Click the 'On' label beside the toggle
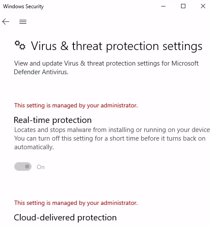210x226 pixels. [x=41, y=167]
